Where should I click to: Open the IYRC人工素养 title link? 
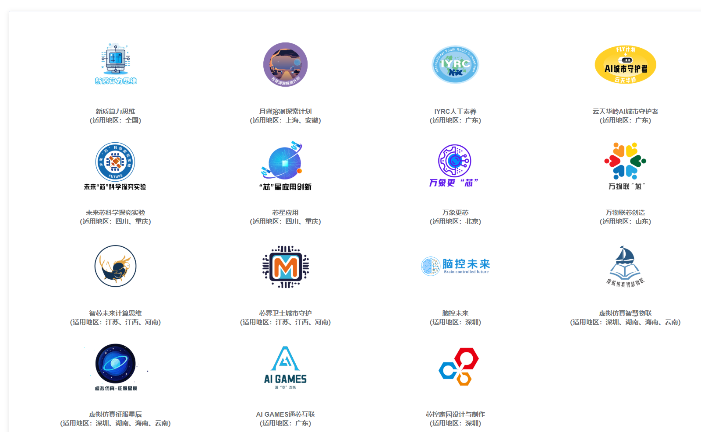pyautogui.click(x=455, y=112)
